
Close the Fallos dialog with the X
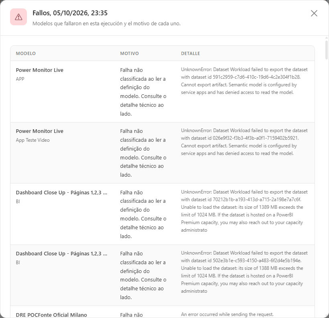point(314,13)
